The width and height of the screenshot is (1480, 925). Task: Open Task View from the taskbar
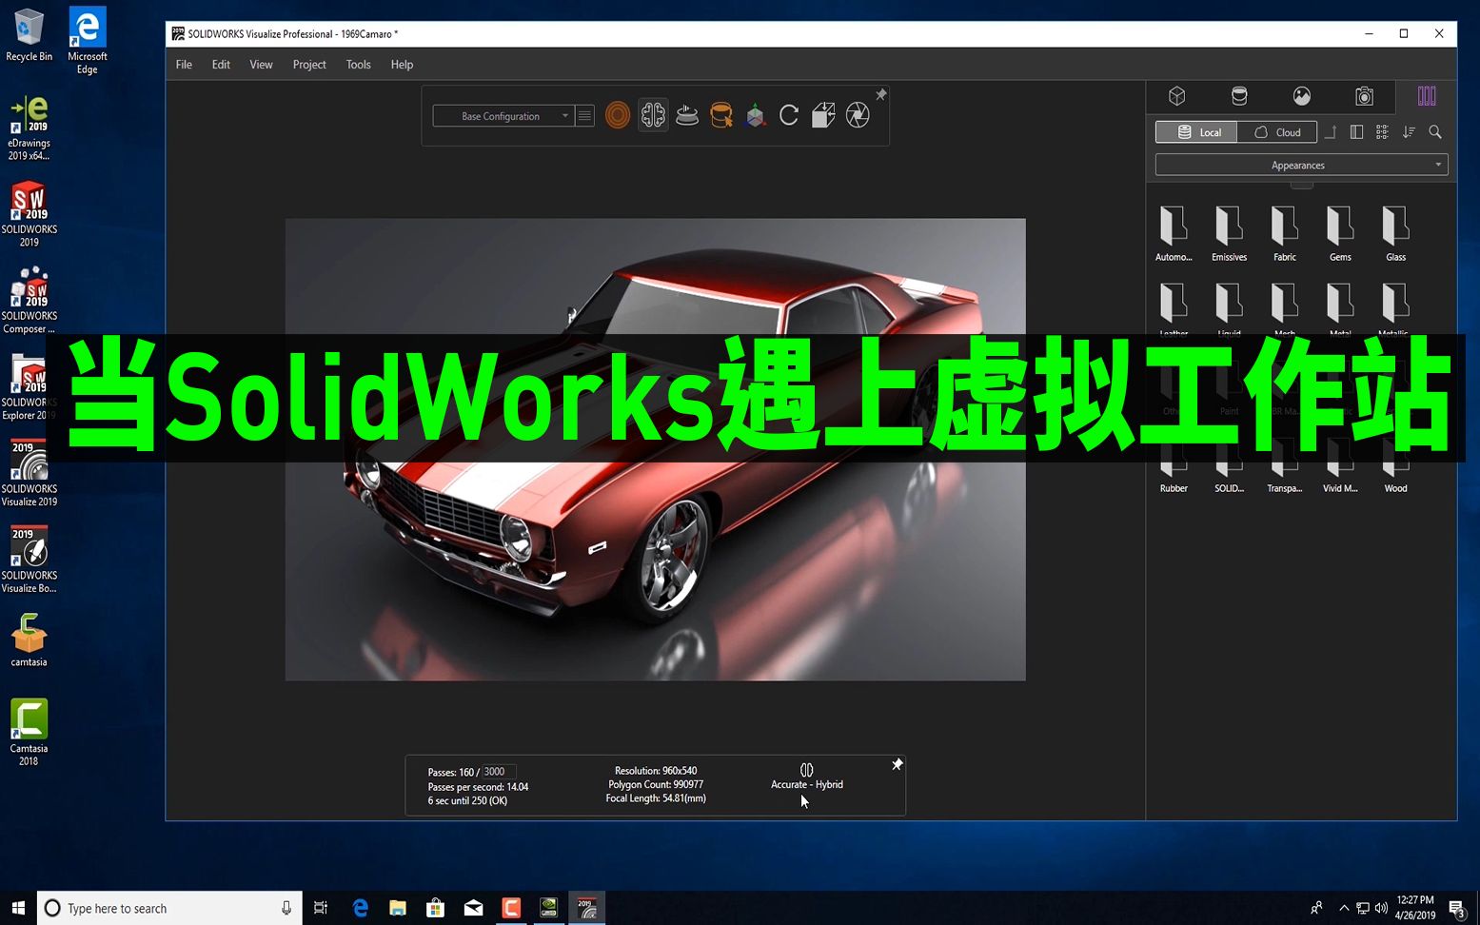(x=321, y=908)
